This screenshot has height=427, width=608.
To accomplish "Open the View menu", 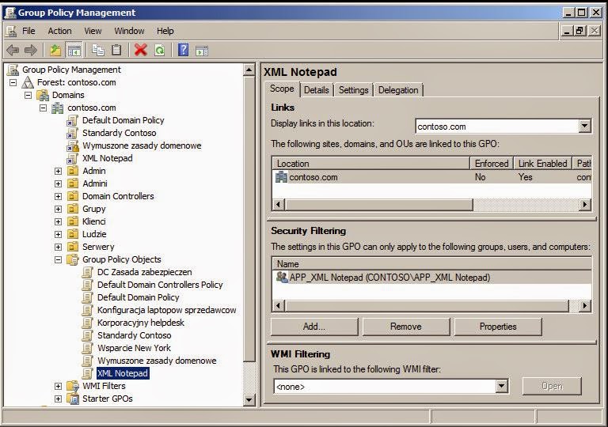I will click(x=93, y=31).
